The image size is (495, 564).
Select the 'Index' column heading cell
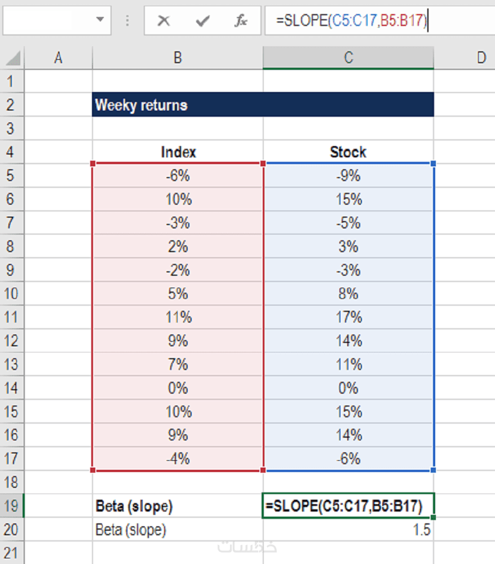(178, 152)
